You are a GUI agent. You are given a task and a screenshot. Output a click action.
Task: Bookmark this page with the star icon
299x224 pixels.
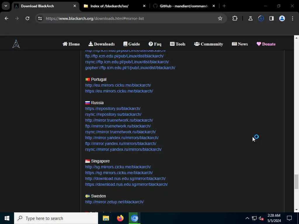pos(220,18)
